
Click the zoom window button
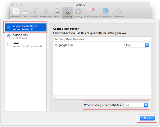(x=21, y=5)
